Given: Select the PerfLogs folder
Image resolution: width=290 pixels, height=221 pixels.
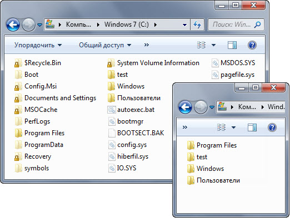Looking at the screenshot, I should coord(32,121).
